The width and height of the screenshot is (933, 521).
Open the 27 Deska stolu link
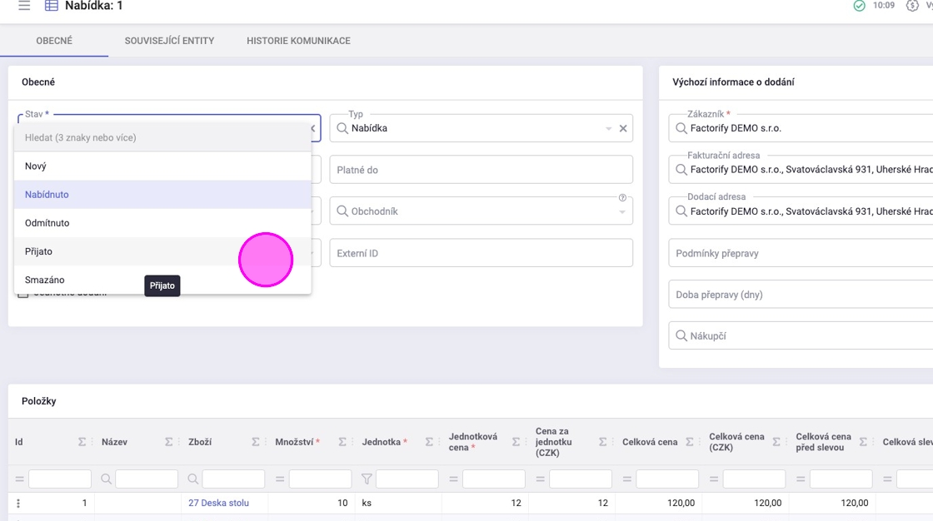coord(218,503)
